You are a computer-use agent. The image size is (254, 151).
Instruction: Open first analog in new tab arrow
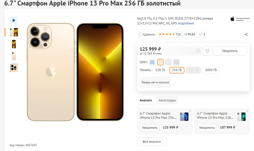click(x=190, y=111)
